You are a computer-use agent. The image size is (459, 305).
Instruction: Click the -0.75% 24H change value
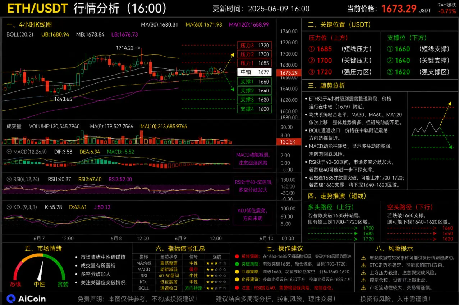[447, 11]
